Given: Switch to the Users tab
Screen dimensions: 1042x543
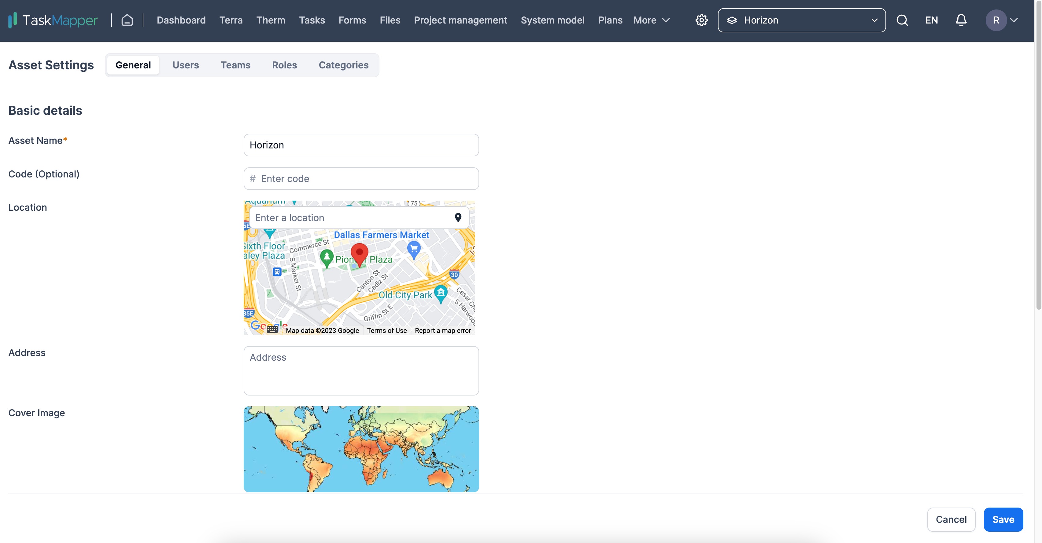Looking at the screenshot, I should (x=186, y=65).
